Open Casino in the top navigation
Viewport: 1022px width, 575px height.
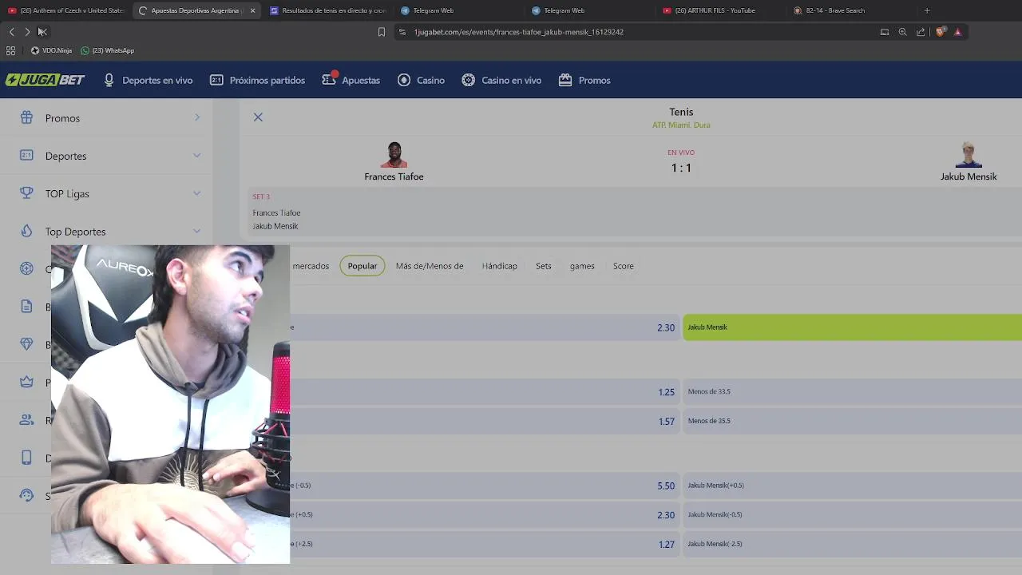[x=421, y=80]
